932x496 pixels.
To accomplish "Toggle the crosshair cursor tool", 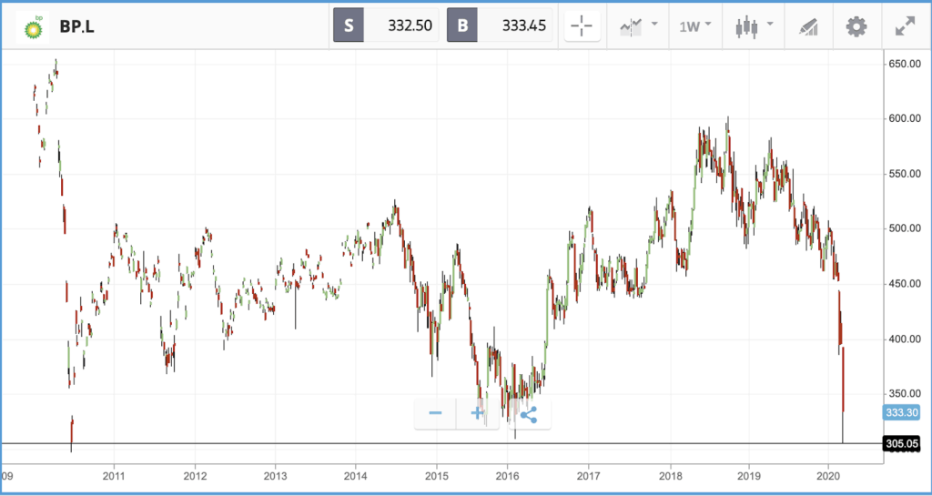I will [x=580, y=26].
